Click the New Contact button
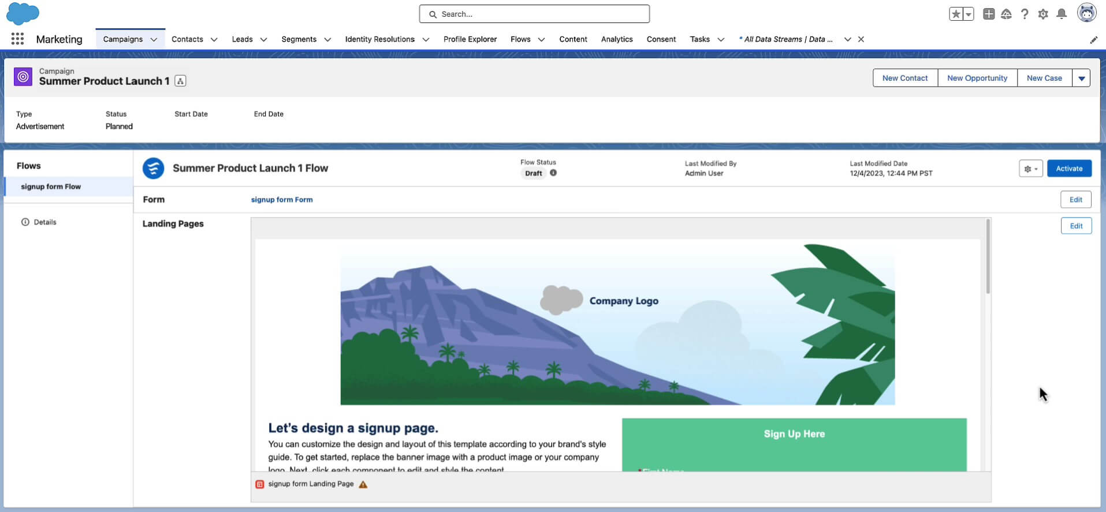The height and width of the screenshot is (512, 1106). tap(905, 78)
